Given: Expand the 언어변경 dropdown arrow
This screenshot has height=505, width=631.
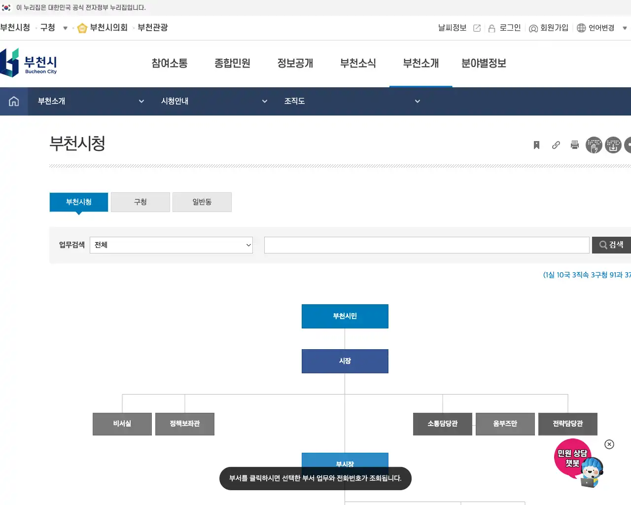Looking at the screenshot, I should tap(625, 28).
